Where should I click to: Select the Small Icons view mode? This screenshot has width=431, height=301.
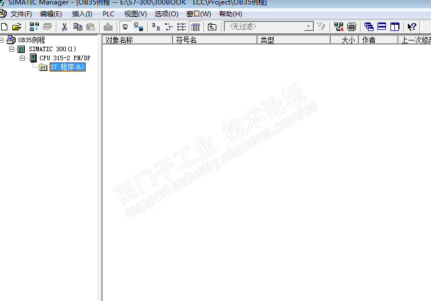pyautogui.click(x=169, y=27)
